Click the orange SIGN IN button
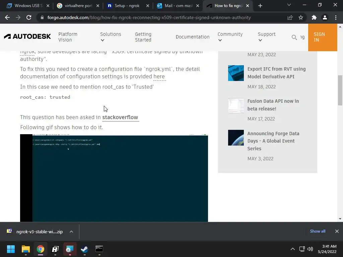 tap(323, 37)
